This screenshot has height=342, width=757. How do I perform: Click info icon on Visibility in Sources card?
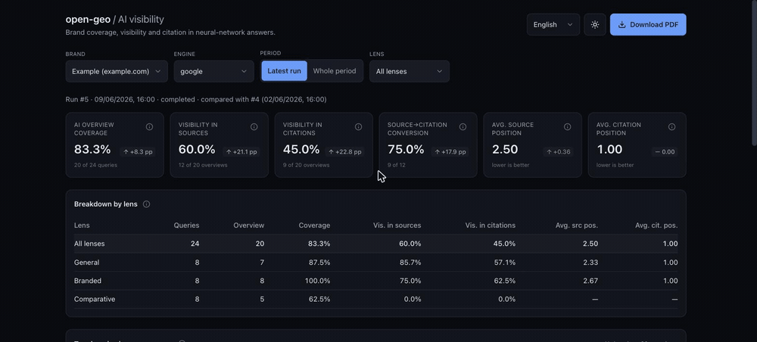pyautogui.click(x=254, y=127)
